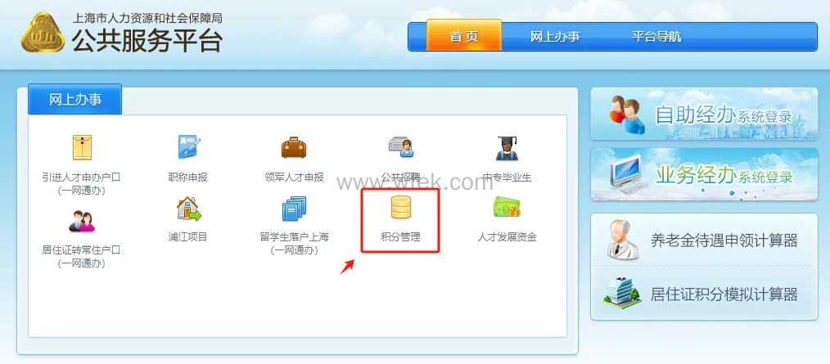
Task: Click the 居住证转常住户口 people icon
Action: click(x=82, y=221)
